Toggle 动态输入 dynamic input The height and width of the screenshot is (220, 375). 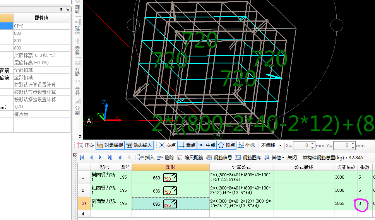[x=139, y=145]
